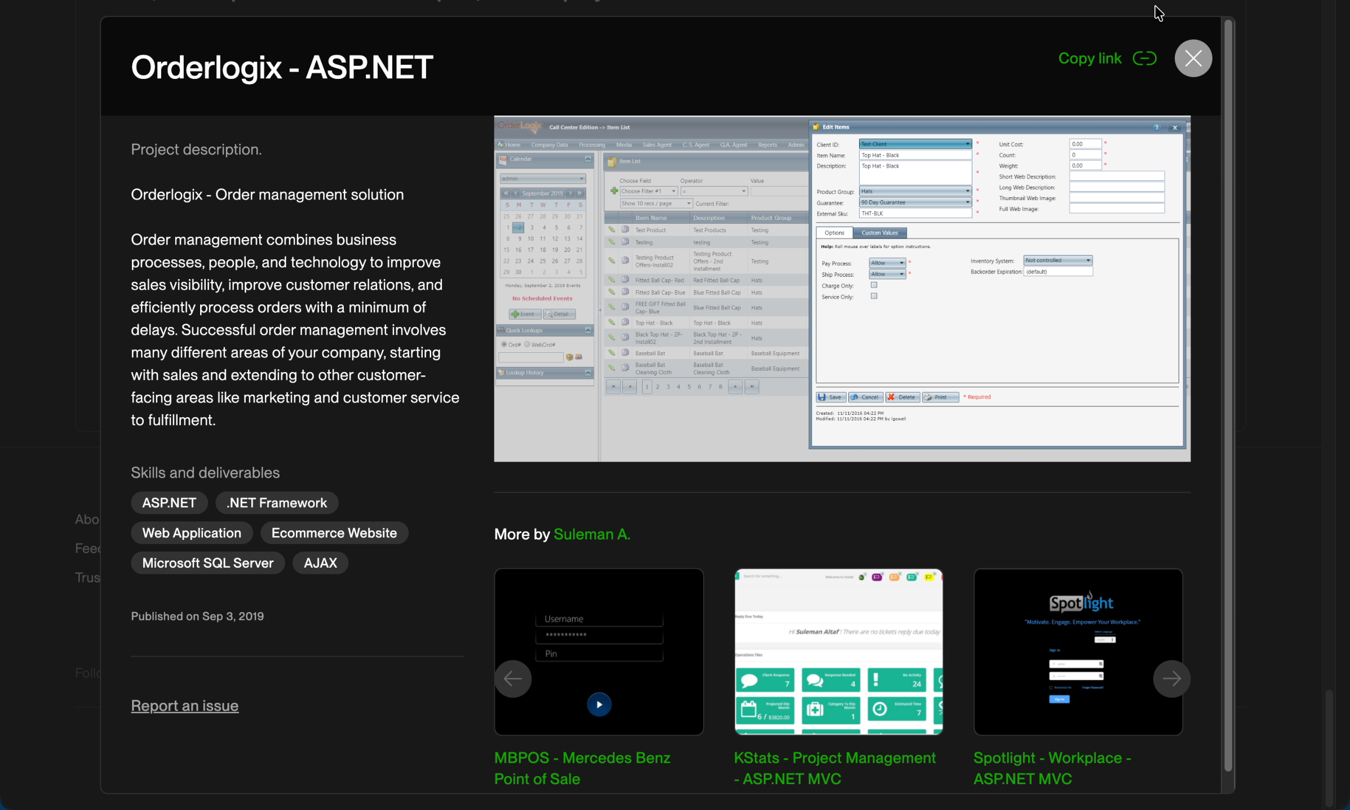Click the AJAX skill tag
1350x810 pixels.
pyautogui.click(x=320, y=563)
